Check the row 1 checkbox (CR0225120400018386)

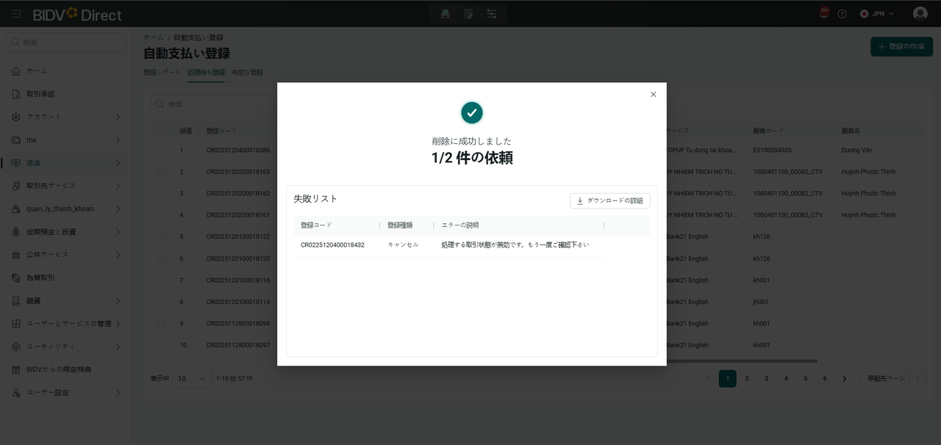161,150
